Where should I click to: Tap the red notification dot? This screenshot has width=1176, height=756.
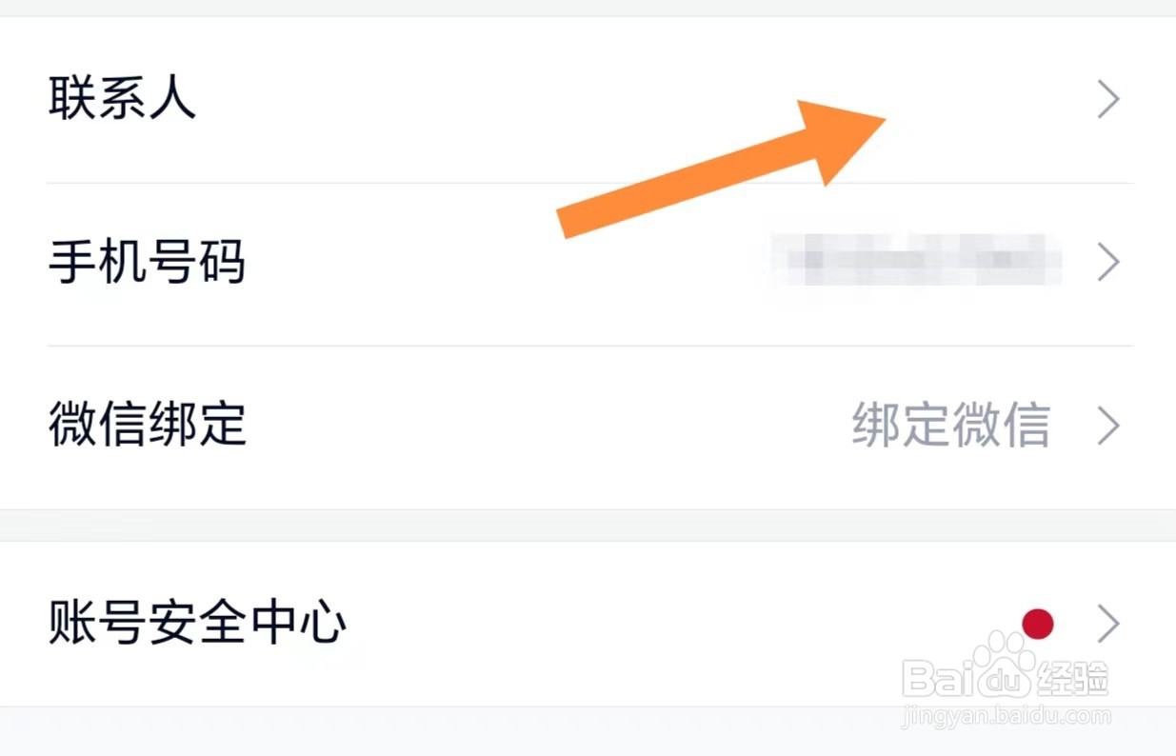click(1037, 625)
